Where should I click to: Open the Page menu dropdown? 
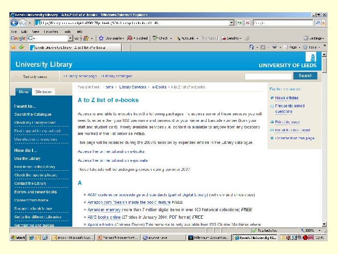[292, 47]
